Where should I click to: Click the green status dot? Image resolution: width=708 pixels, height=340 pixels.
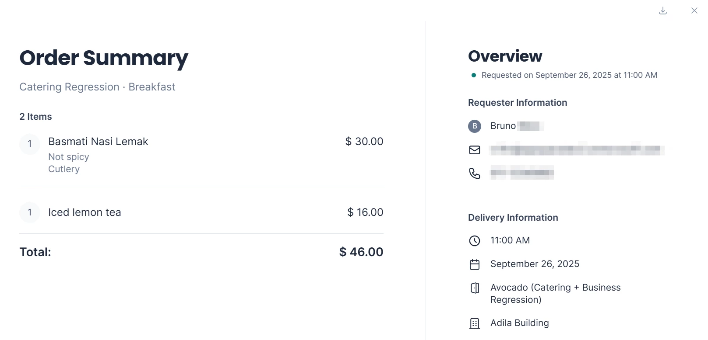(x=473, y=75)
